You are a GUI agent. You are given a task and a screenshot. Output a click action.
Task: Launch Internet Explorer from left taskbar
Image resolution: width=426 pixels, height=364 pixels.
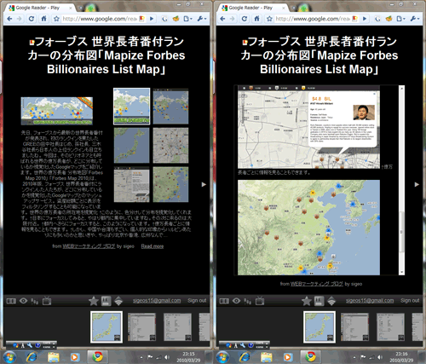pos(32,356)
